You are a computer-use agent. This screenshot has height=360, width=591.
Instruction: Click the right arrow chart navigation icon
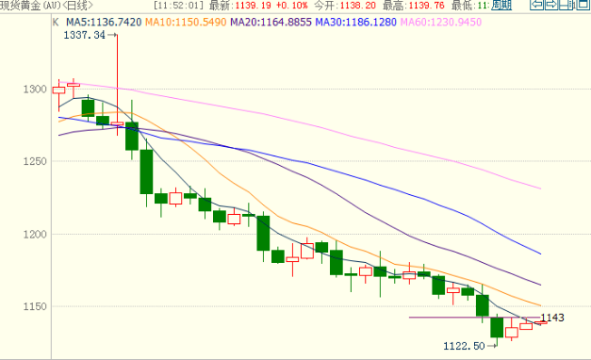[x=551, y=5]
